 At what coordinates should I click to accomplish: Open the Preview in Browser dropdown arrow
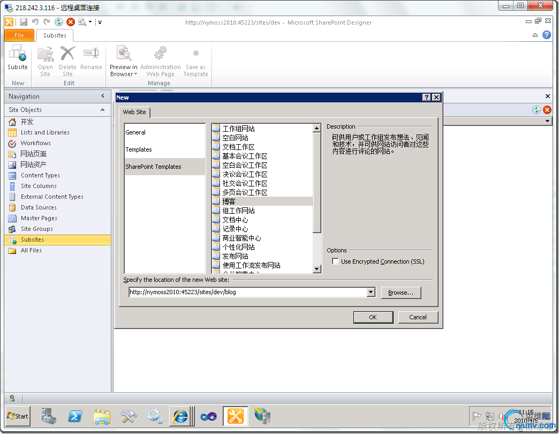pyautogui.click(x=135, y=74)
